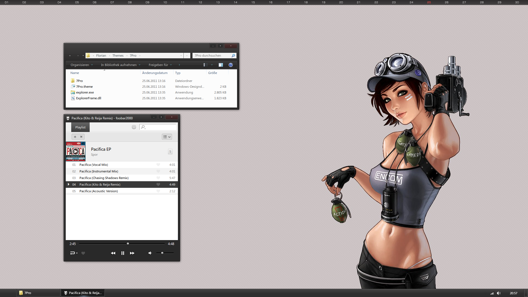Select the 7Pro folder in file list

pyautogui.click(x=79, y=81)
